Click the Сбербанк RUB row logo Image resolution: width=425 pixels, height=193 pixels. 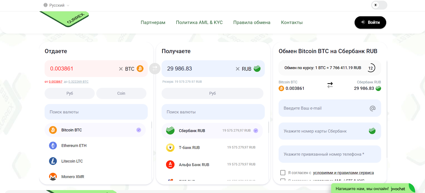(170, 130)
